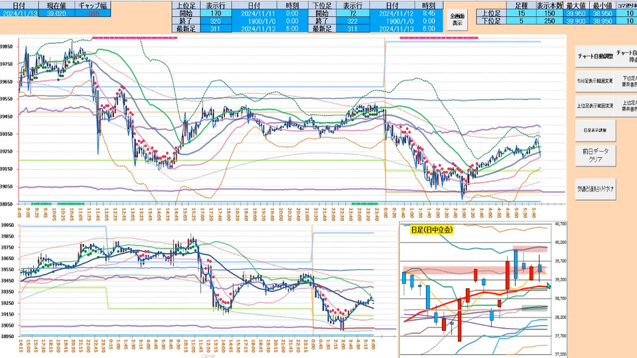Click the 最大値 column header
Image resolution: width=637 pixels, height=358 pixels.
pos(577,6)
